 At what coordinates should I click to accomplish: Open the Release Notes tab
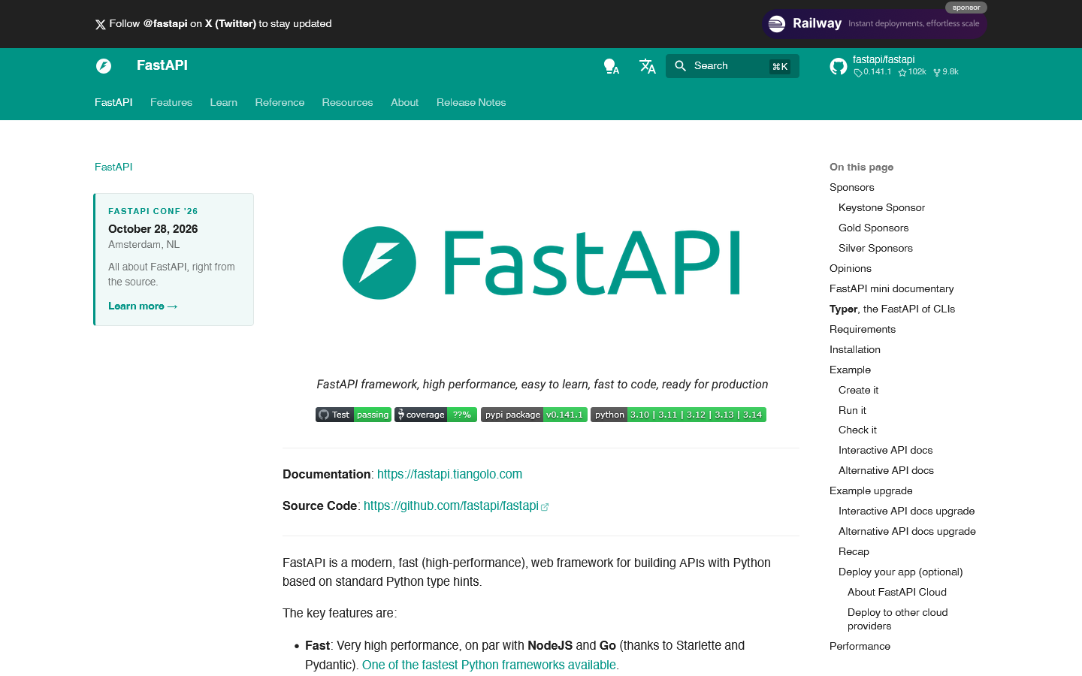(471, 102)
